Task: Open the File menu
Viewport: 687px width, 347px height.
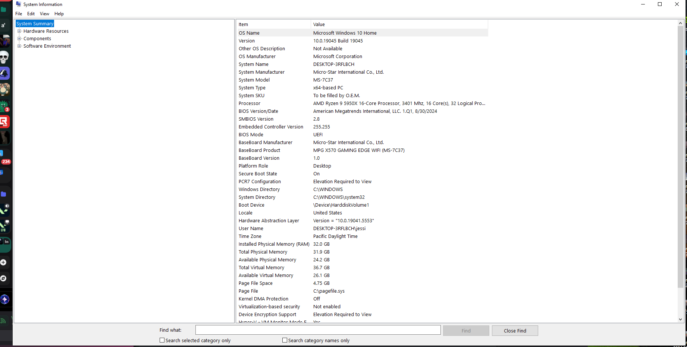Action: [19, 14]
